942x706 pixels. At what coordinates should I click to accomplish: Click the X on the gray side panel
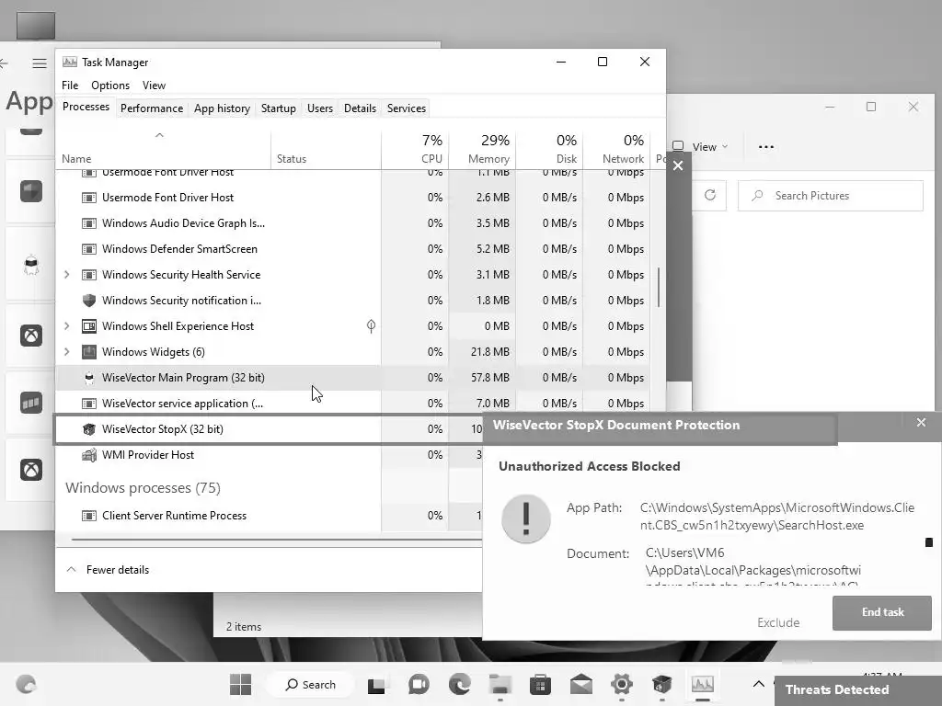[678, 165]
